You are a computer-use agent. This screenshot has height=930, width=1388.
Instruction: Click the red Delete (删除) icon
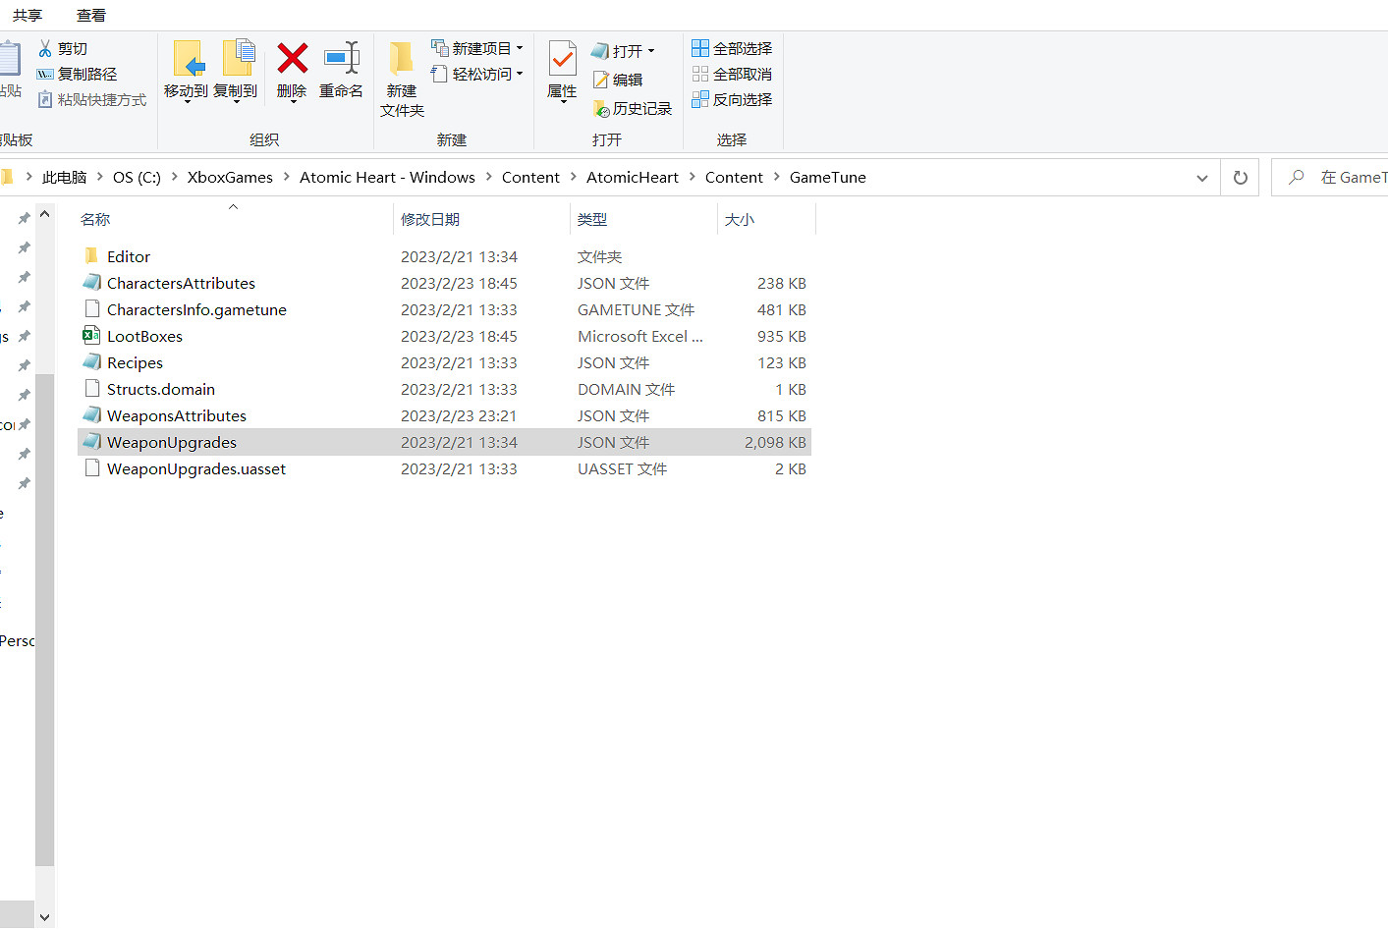coord(292,60)
